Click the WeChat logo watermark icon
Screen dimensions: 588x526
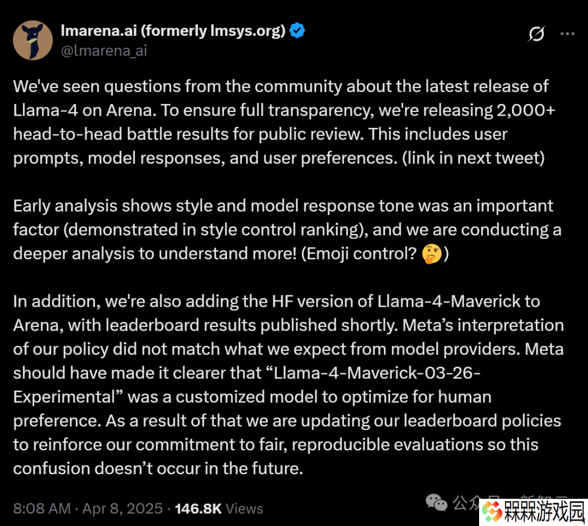point(437,503)
